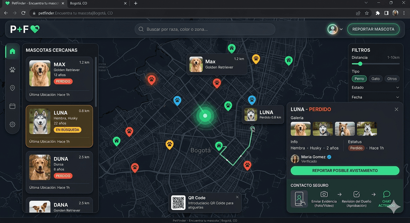Open the Max Golden Retriever map popup
The width and height of the screenshot is (410, 223).
tap(217, 64)
